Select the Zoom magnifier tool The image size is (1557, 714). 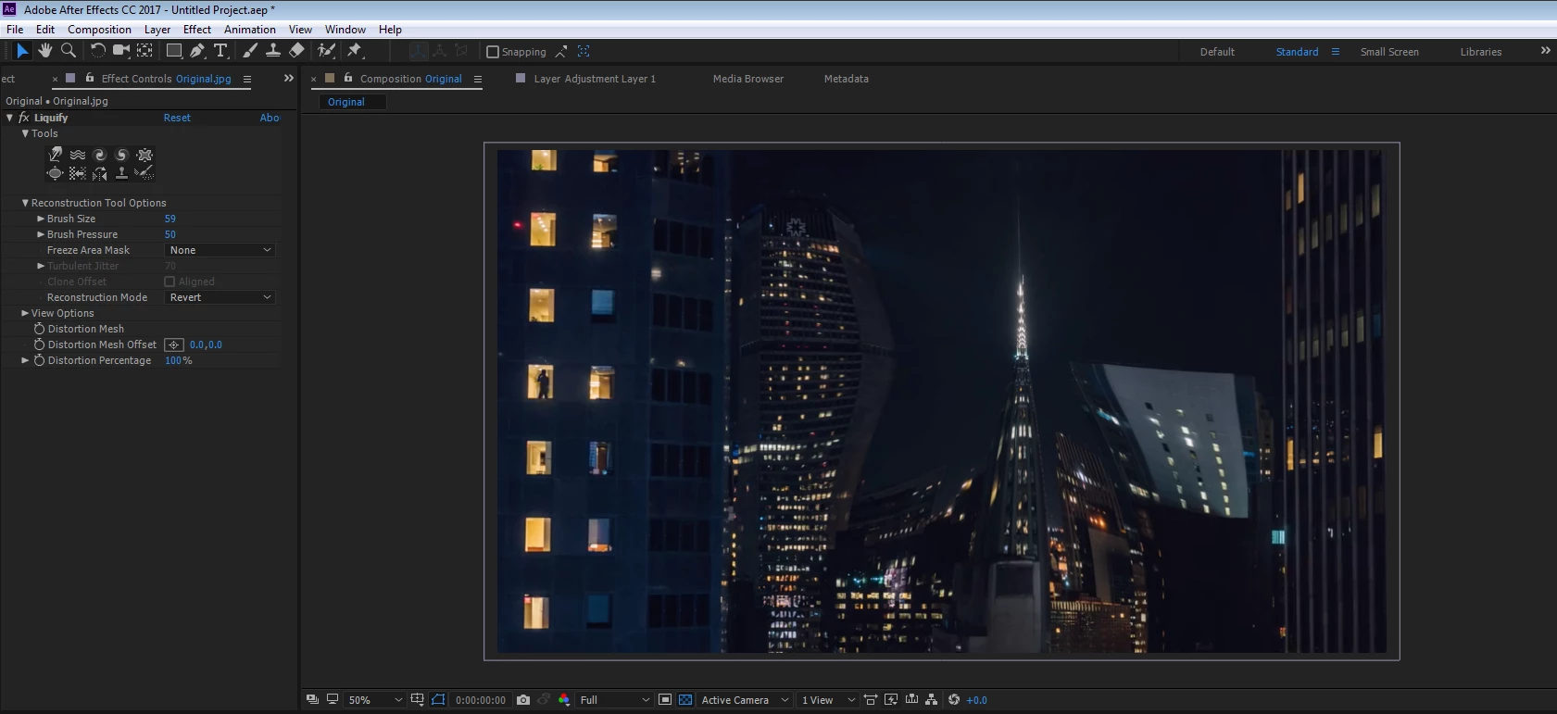[x=69, y=51]
